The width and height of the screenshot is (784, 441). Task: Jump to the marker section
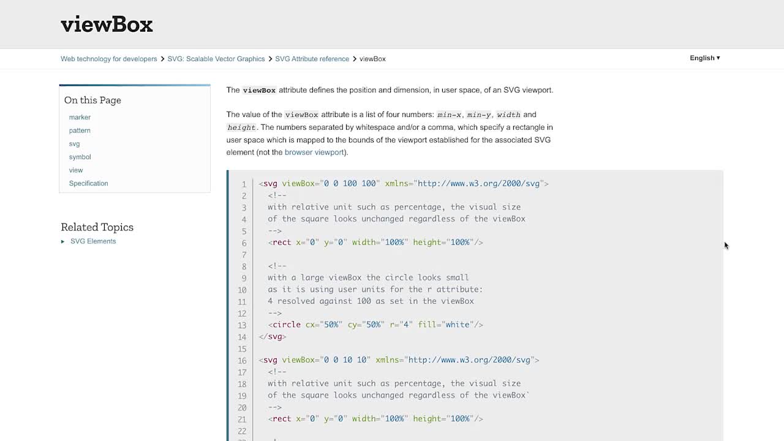click(x=80, y=117)
